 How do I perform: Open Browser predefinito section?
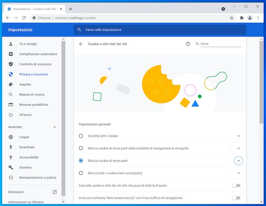click(x=34, y=105)
